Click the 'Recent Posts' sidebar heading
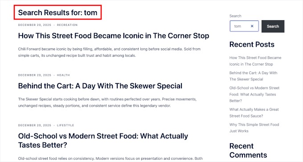The image size is (303, 162). [252, 45]
